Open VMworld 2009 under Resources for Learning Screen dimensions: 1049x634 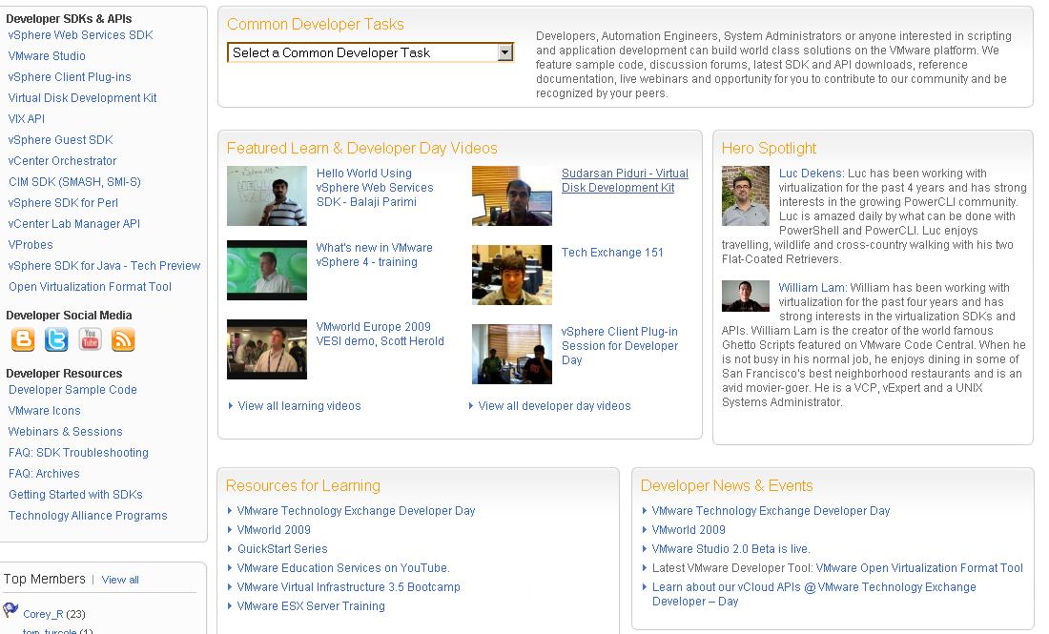[274, 530]
